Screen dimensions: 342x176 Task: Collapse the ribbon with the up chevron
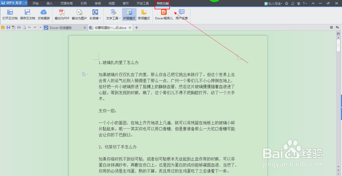(x=313, y=3)
